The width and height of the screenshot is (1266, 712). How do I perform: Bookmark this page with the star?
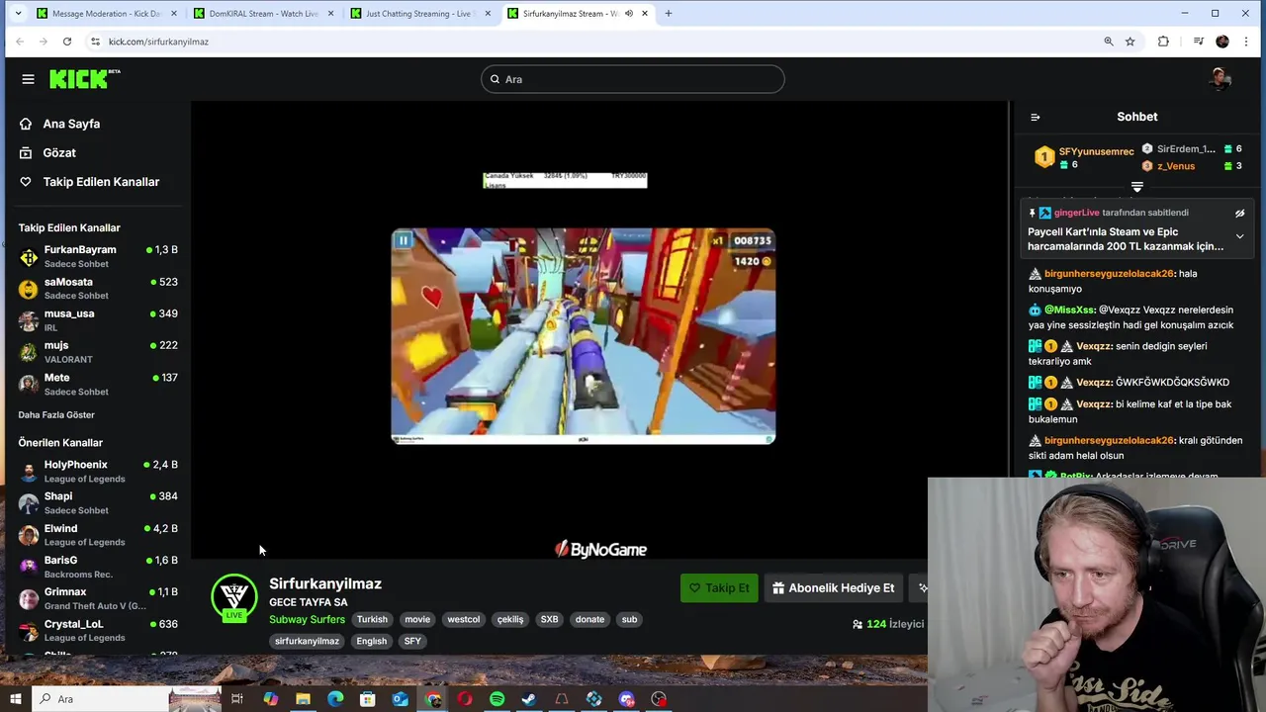tap(1130, 42)
